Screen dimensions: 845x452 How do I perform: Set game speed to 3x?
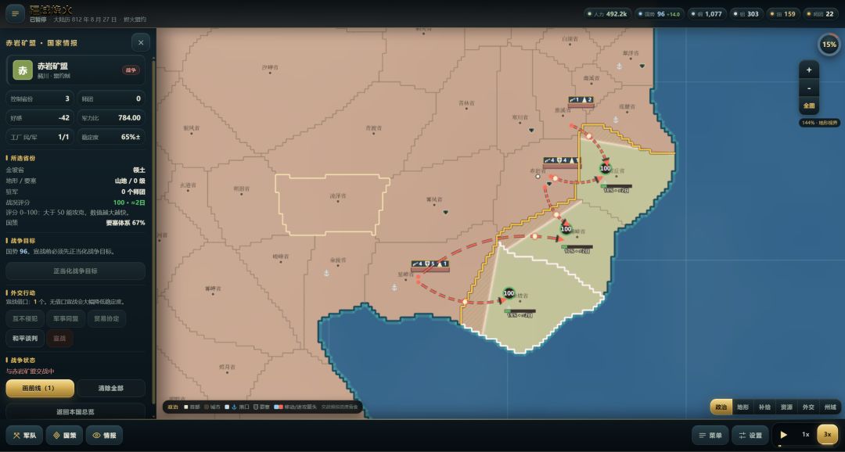coord(827,435)
